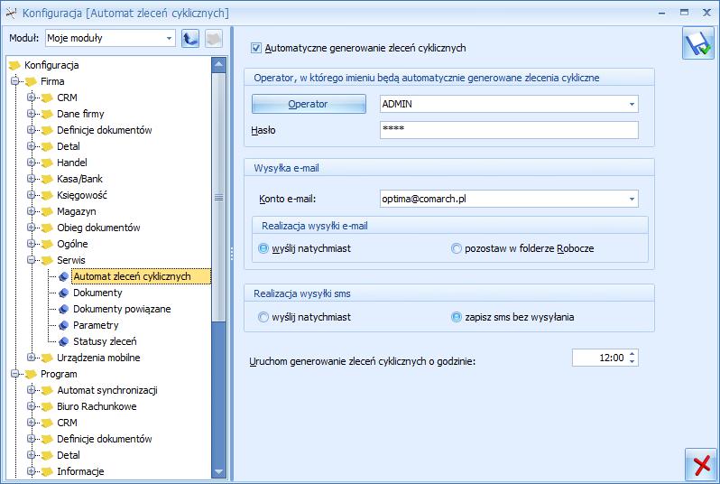The height and width of the screenshot is (484, 720).
Task: Click the tree scrollbar up arrow
Action: click(218, 65)
